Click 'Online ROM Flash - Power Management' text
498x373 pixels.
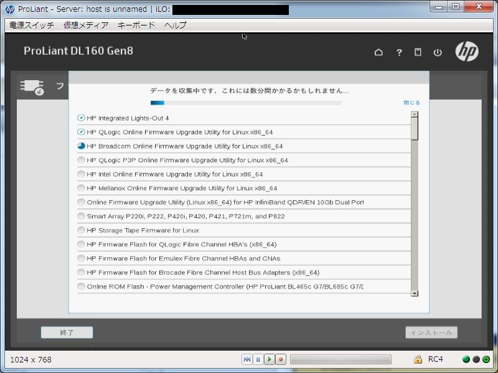[225, 287]
